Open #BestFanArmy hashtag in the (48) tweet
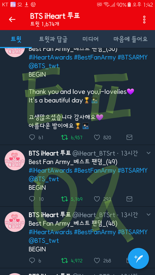The width and height of the screenshot is (155, 275). pyautogui.click(x=95, y=232)
